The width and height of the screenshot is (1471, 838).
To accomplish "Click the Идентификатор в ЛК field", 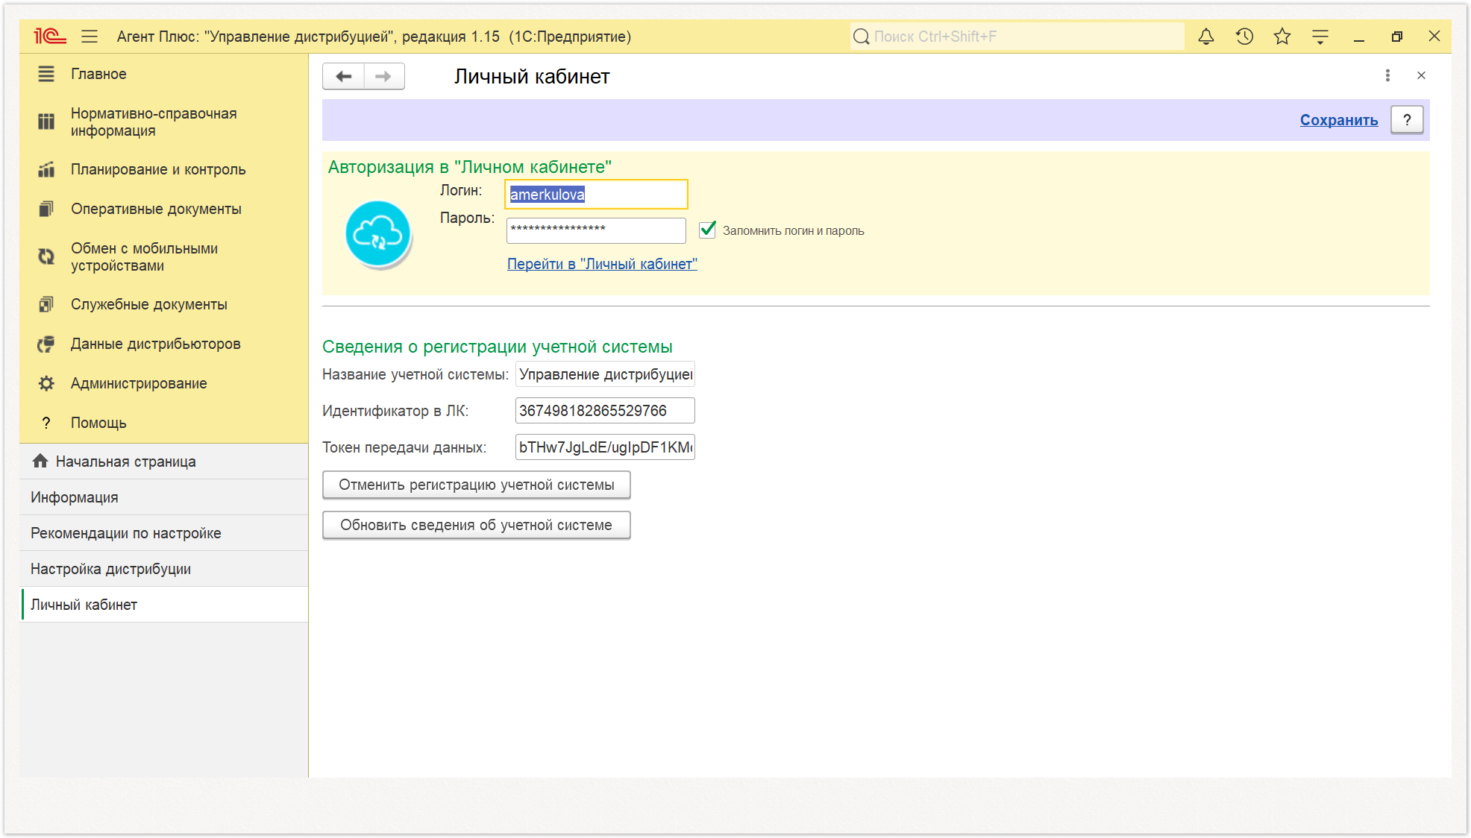I will pyautogui.click(x=605, y=411).
